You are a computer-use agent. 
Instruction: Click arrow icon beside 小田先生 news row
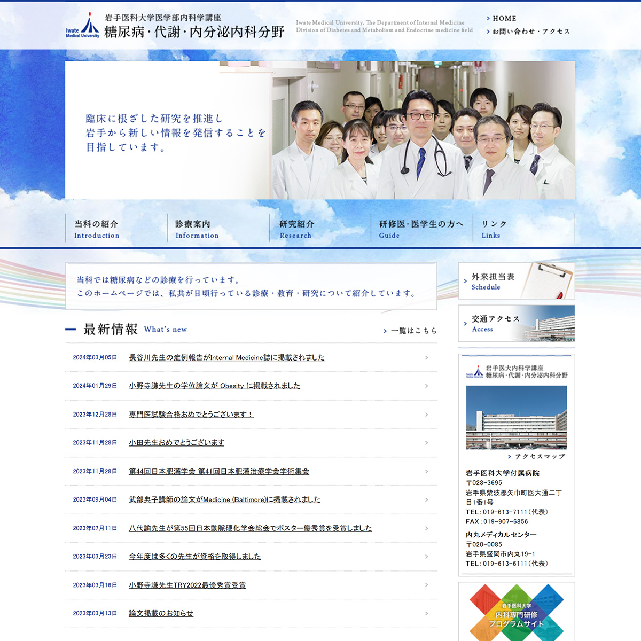(x=426, y=443)
